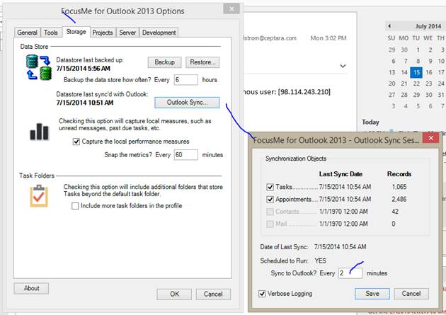Click the bar chart performance measures icon
The height and width of the screenshot is (315, 446).
pyautogui.click(x=39, y=132)
